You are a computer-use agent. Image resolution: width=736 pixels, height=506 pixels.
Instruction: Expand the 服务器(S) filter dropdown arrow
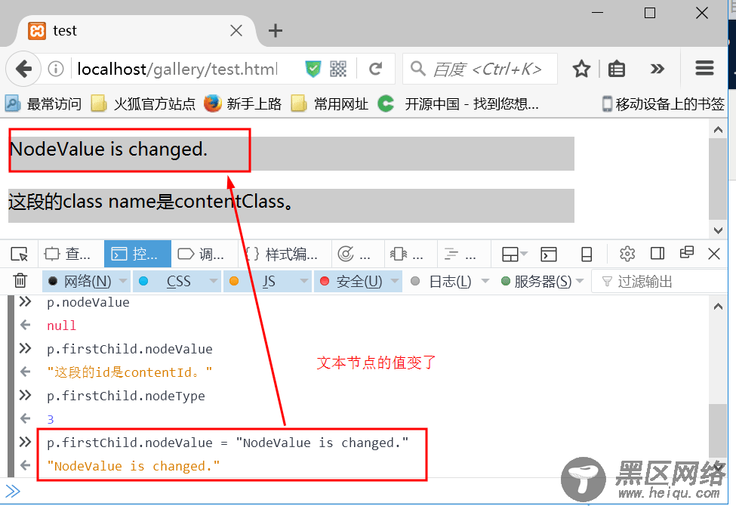pyautogui.click(x=580, y=281)
